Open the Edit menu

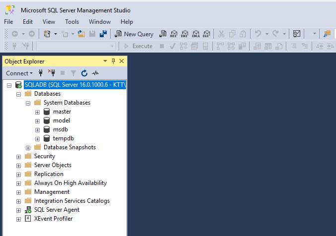(28, 22)
